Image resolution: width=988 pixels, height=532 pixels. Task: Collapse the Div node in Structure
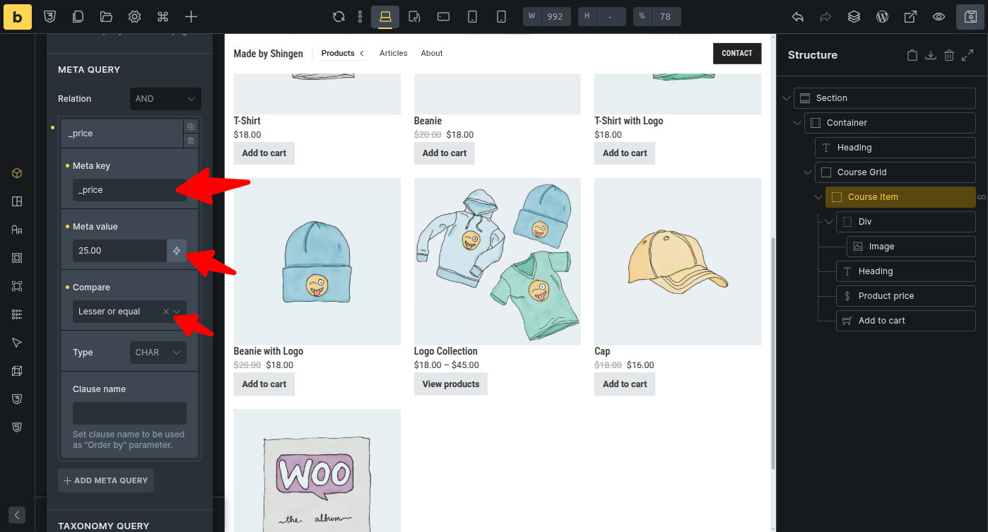click(x=829, y=222)
